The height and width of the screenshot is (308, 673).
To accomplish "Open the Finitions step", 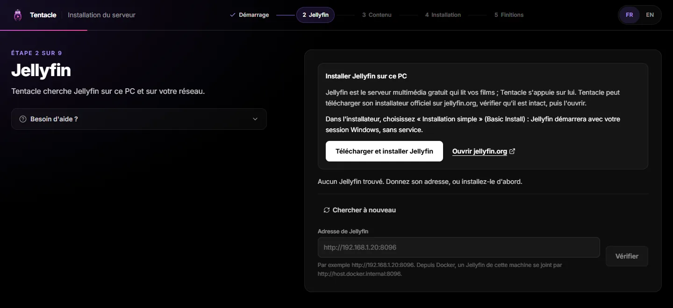I will click(509, 15).
